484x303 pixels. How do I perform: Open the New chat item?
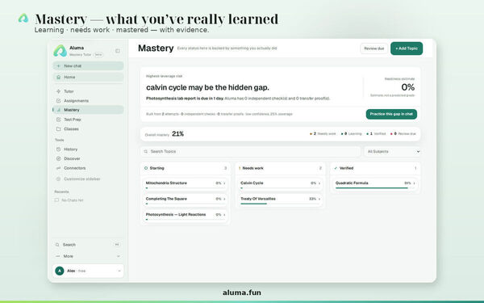88,66
